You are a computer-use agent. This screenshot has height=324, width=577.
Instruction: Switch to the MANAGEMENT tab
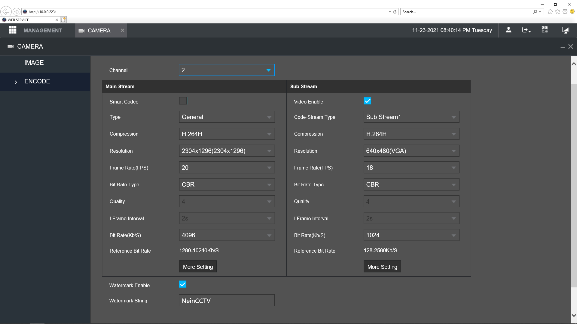43,30
